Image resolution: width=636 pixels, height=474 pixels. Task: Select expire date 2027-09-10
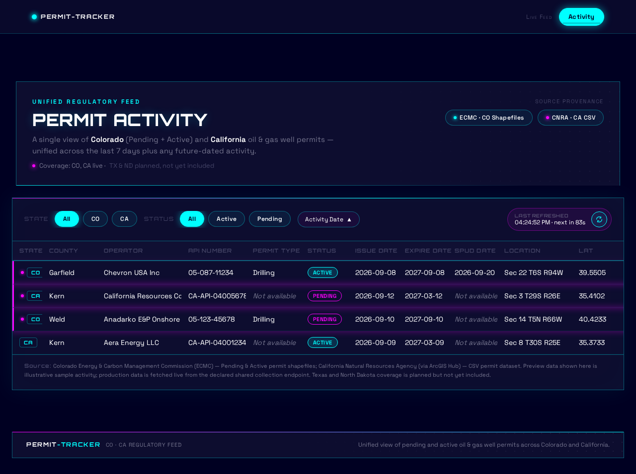coord(424,319)
